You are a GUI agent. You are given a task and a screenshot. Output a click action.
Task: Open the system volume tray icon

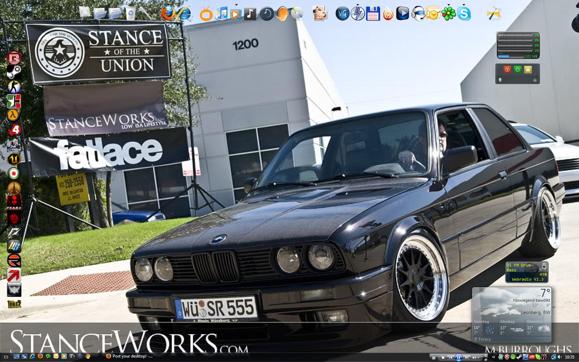pyautogui.click(x=560, y=357)
